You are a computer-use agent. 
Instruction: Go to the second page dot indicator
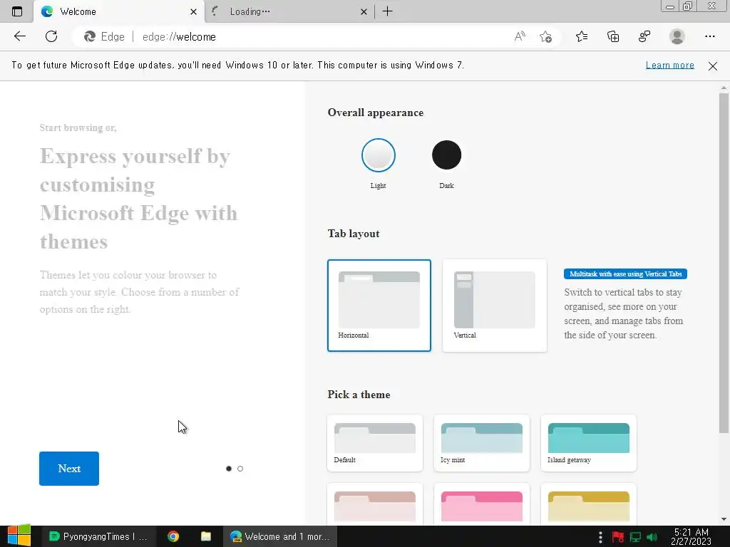click(240, 469)
